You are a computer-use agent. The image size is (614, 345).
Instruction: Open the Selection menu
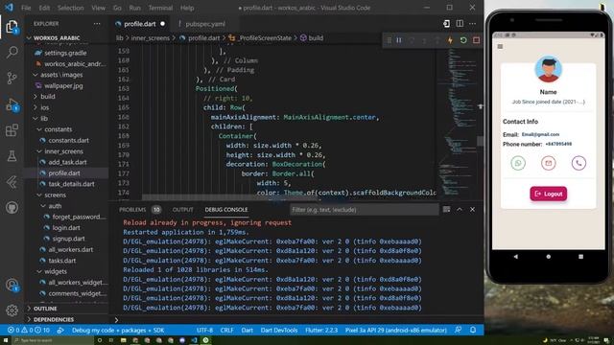[70, 8]
